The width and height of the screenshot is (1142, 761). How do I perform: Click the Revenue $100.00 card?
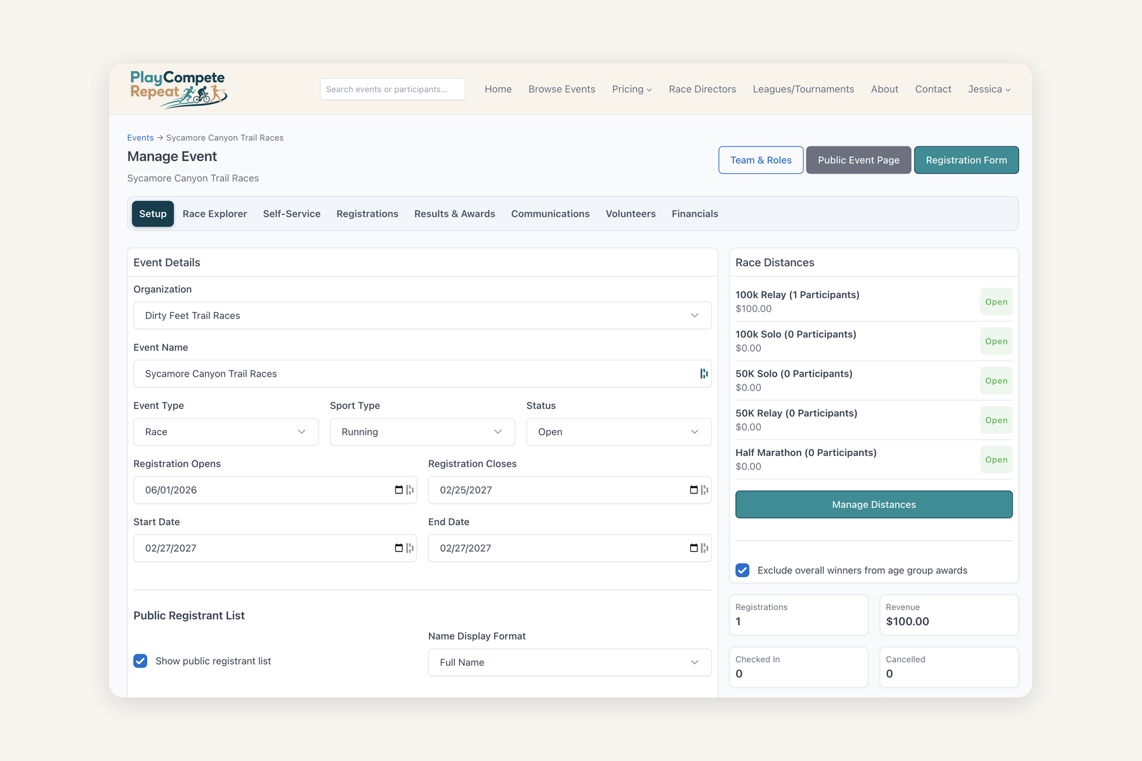(948, 615)
